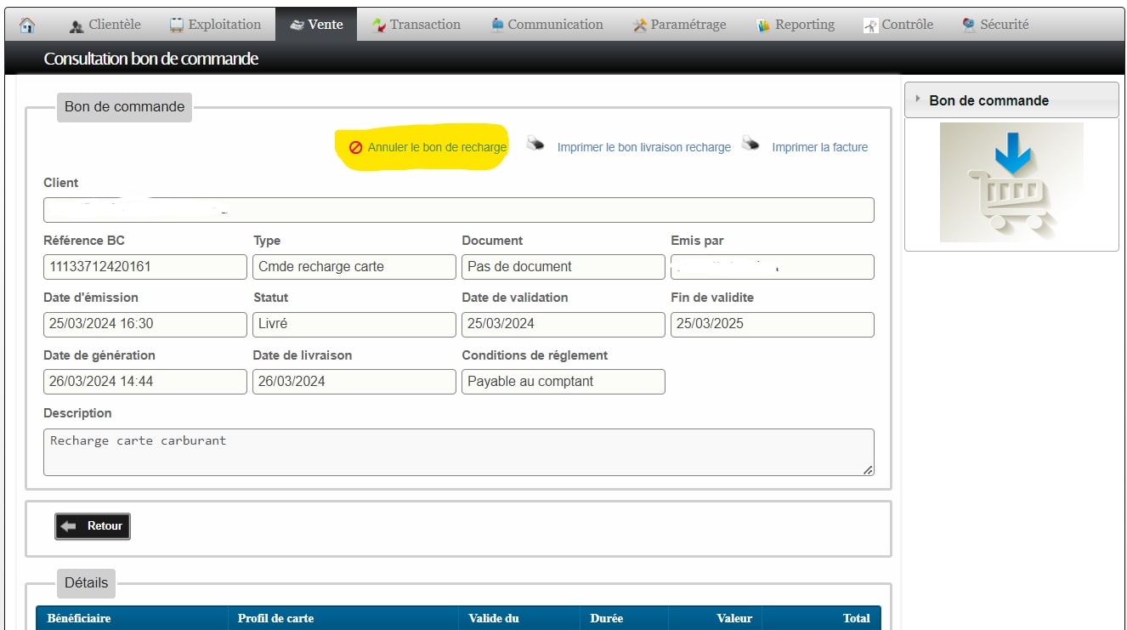Open the Sécurité menu
The width and height of the screenshot is (1127, 630).
[x=995, y=25]
